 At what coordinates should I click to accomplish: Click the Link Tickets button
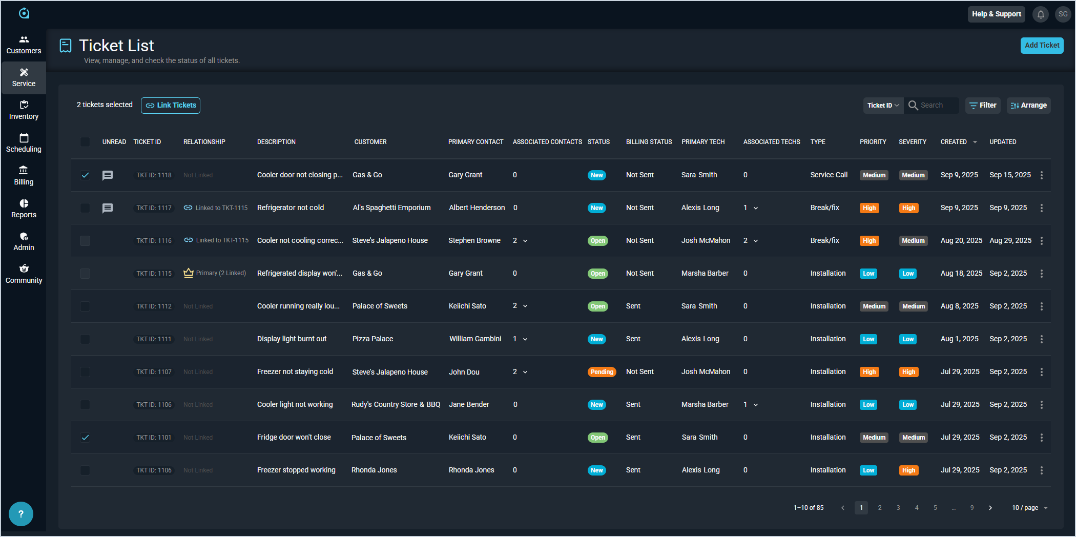[x=171, y=106]
